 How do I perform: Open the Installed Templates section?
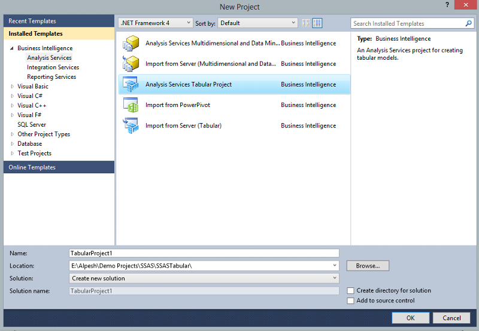[59, 33]
